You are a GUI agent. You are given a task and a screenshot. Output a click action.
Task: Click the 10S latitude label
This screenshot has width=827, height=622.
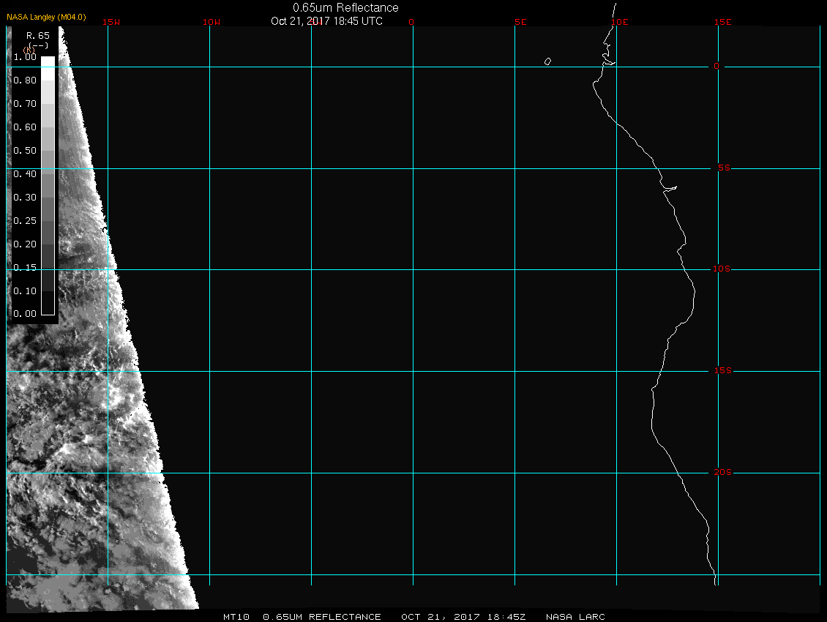point(721,269)
